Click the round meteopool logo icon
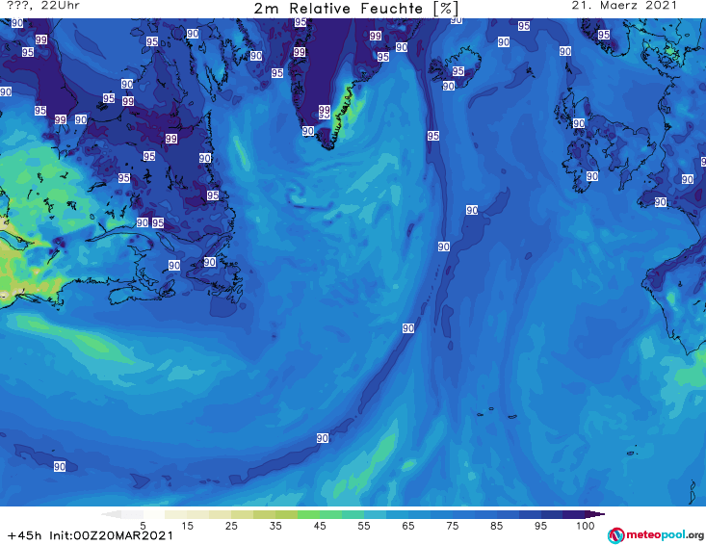This screenshot has width=706, height=545. point(616,536)
